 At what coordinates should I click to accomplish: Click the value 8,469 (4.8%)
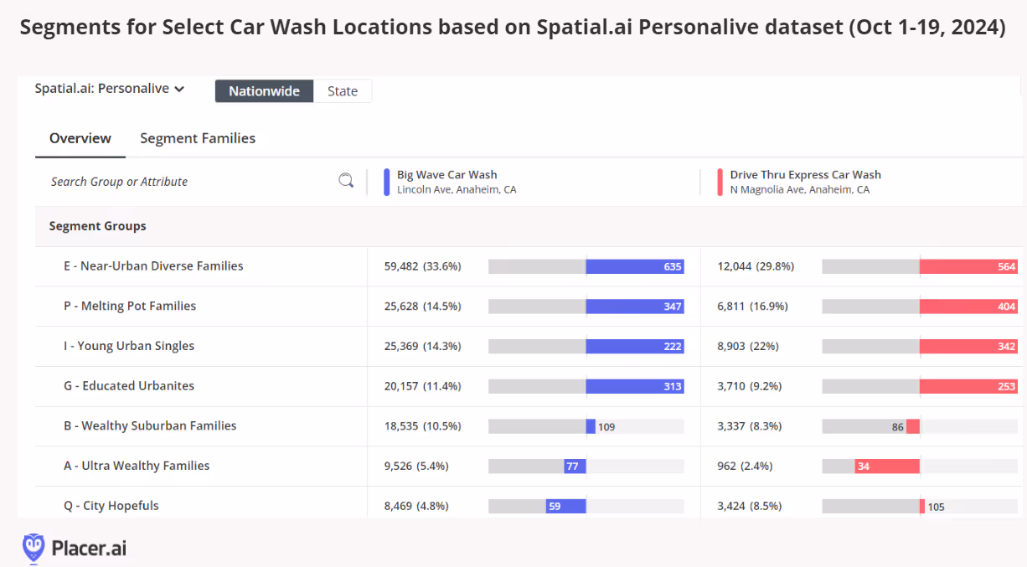[416, 506]
